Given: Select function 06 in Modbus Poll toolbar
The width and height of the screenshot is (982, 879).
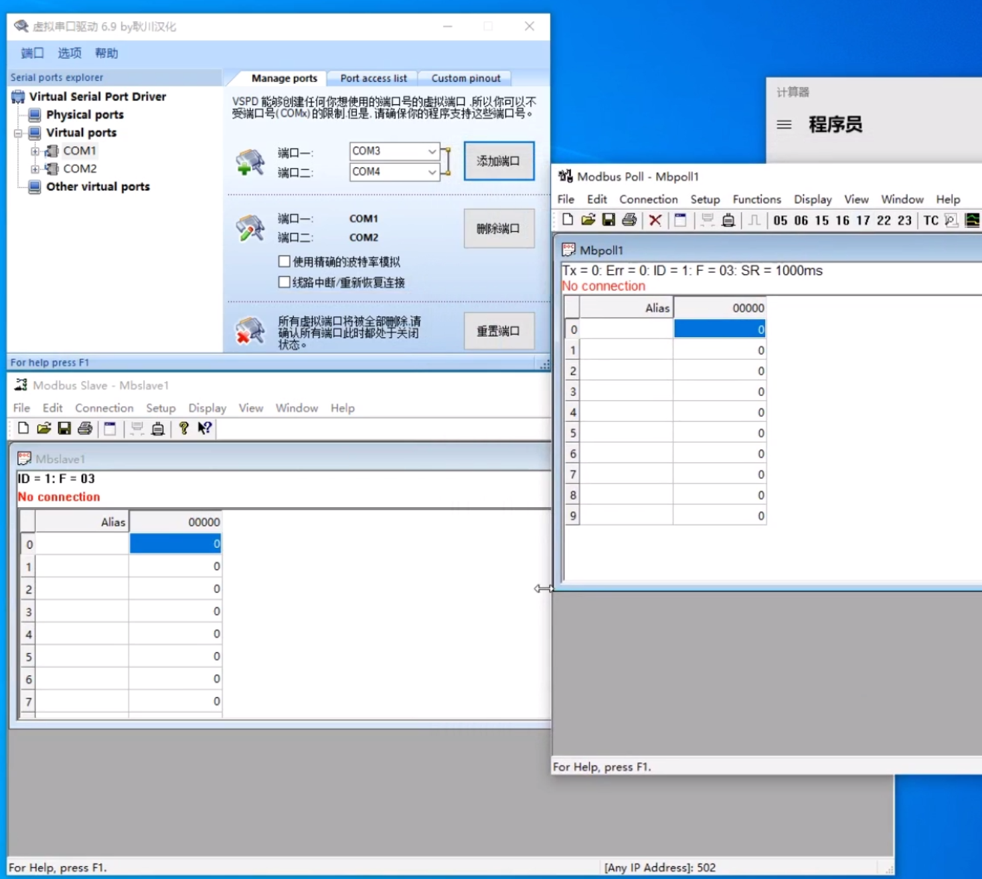Looking at the screenshot, I should point(801,221).
